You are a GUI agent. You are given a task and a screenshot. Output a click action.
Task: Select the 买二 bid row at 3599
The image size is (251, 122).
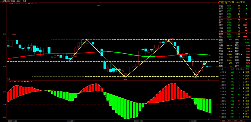coord(235,22)
